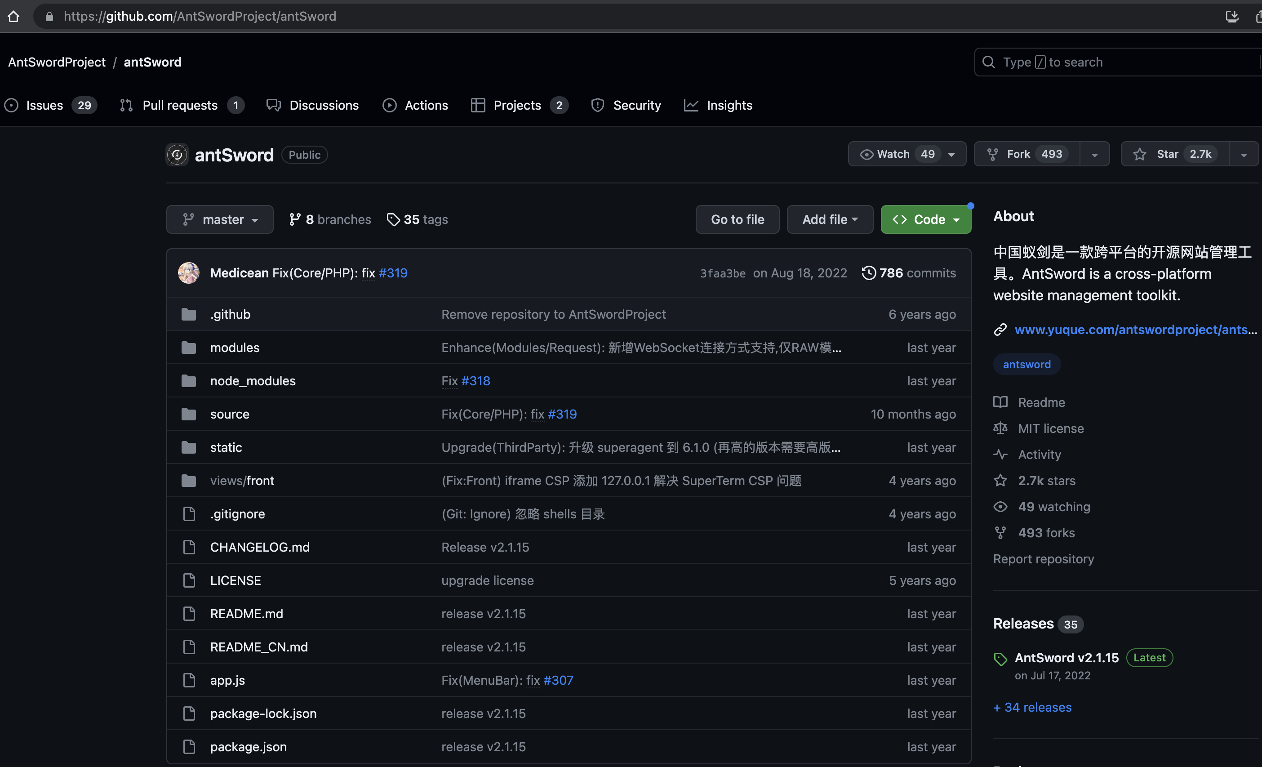
Task: Click the source folder icon
Action: point(188,415)
